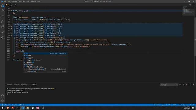Choose 'event.debug' suggestion
The image size is (196, 110).
pyautogui.click(x=45, y=71)
